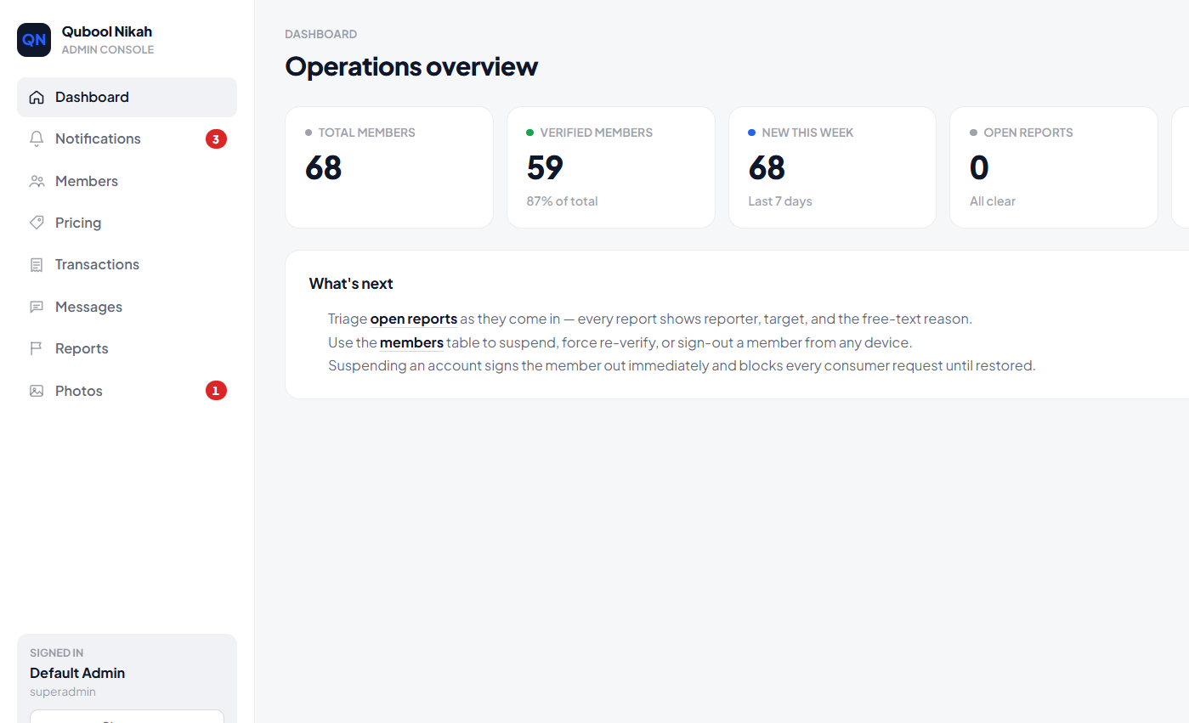1189x723 pixels.
Task: Open the Photos section label
Action: [x=79, y=391]
